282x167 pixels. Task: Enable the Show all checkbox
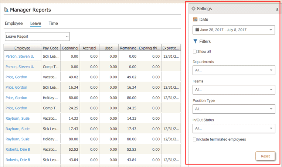195,52
